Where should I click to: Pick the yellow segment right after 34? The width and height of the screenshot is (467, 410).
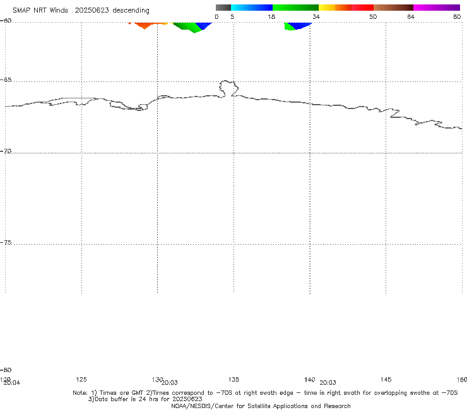(x=327, y=8)
